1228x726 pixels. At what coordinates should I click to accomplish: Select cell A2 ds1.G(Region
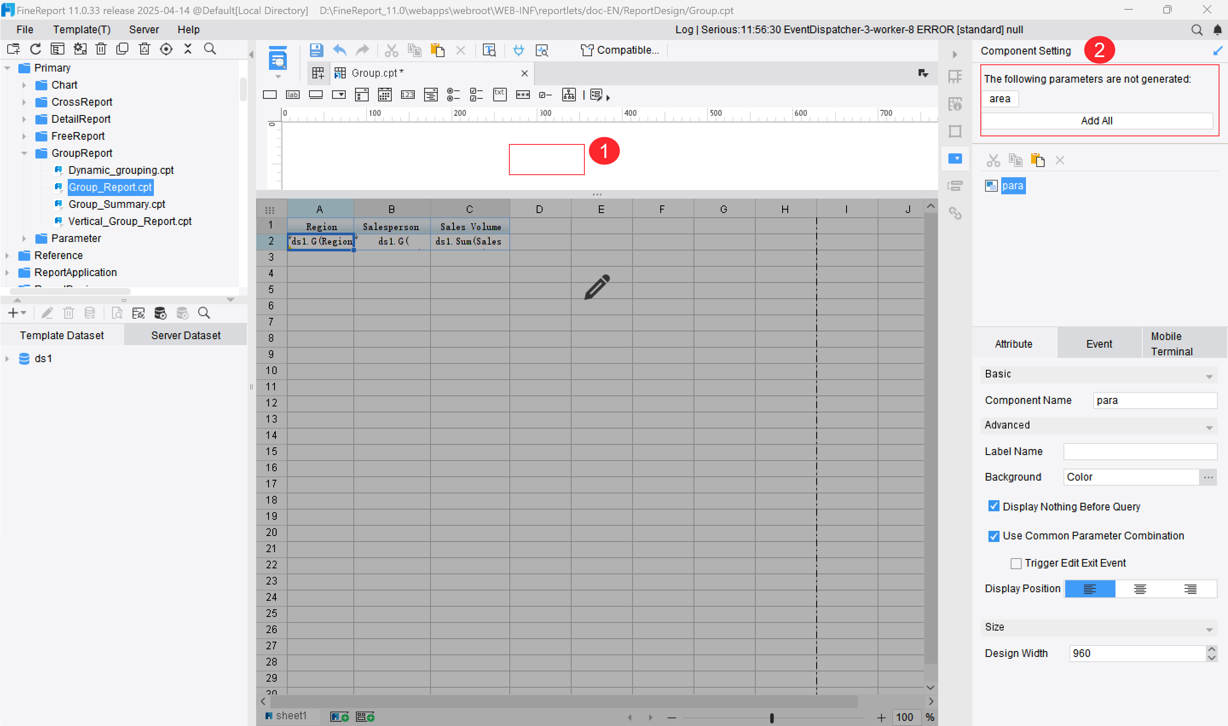pyautogui.click(x=321, y=242)
